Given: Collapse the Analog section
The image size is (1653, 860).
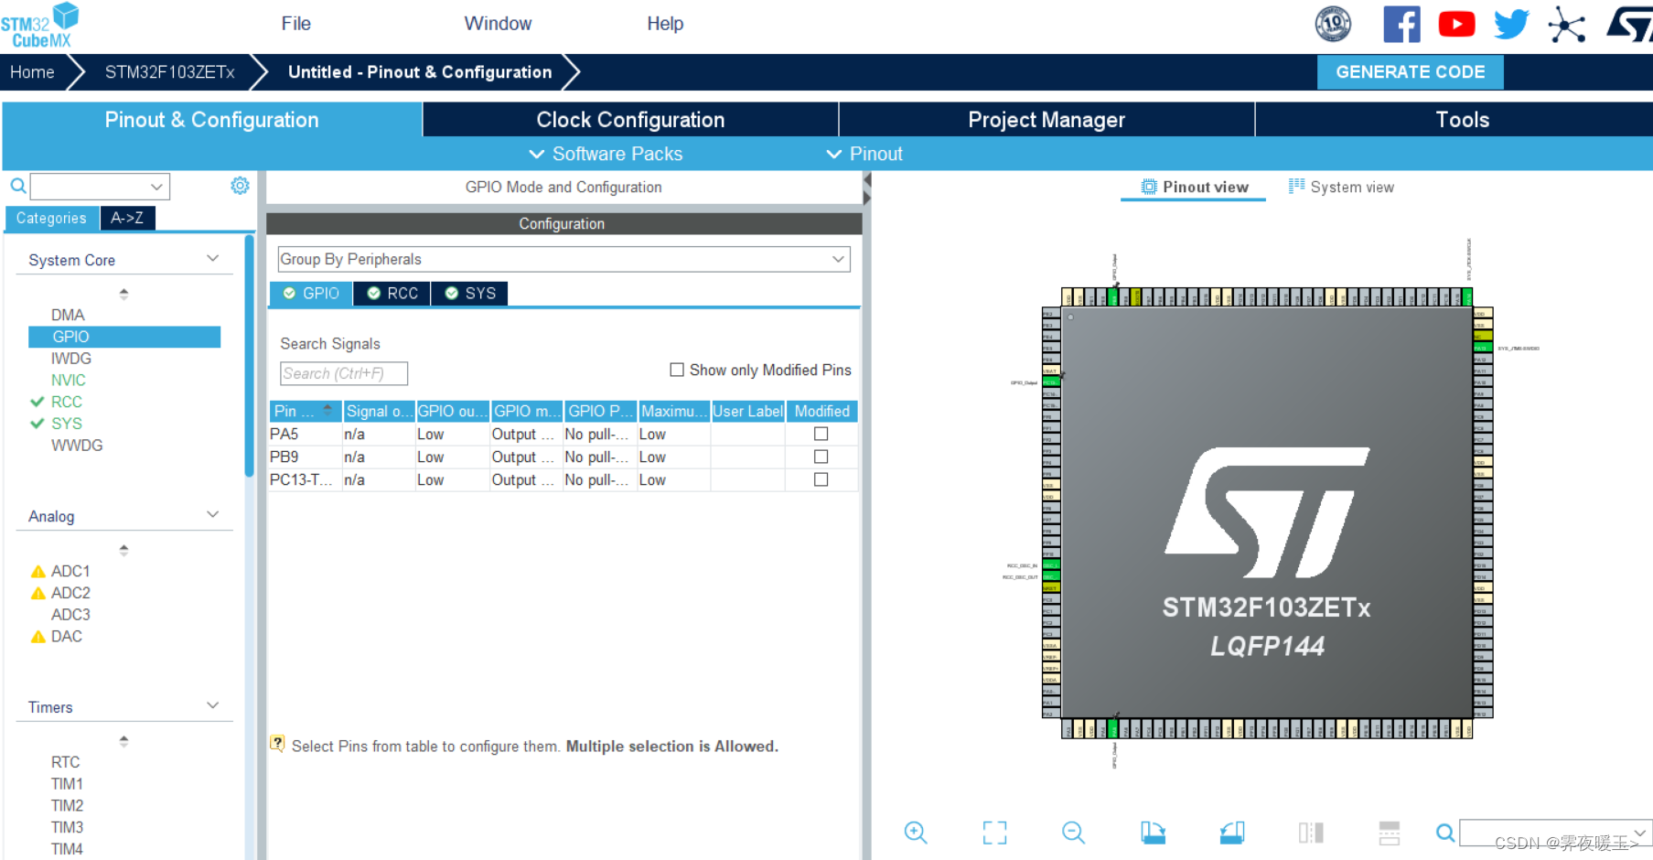Looking at the screenshot, I should pyautogui.click(x=213, y=515).
